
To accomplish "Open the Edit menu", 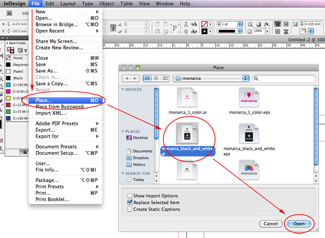I will click(50, 4).
